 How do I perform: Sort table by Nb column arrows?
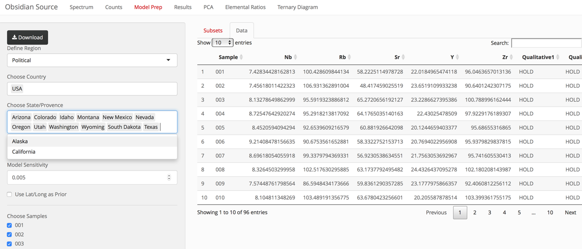pos(295,57)
